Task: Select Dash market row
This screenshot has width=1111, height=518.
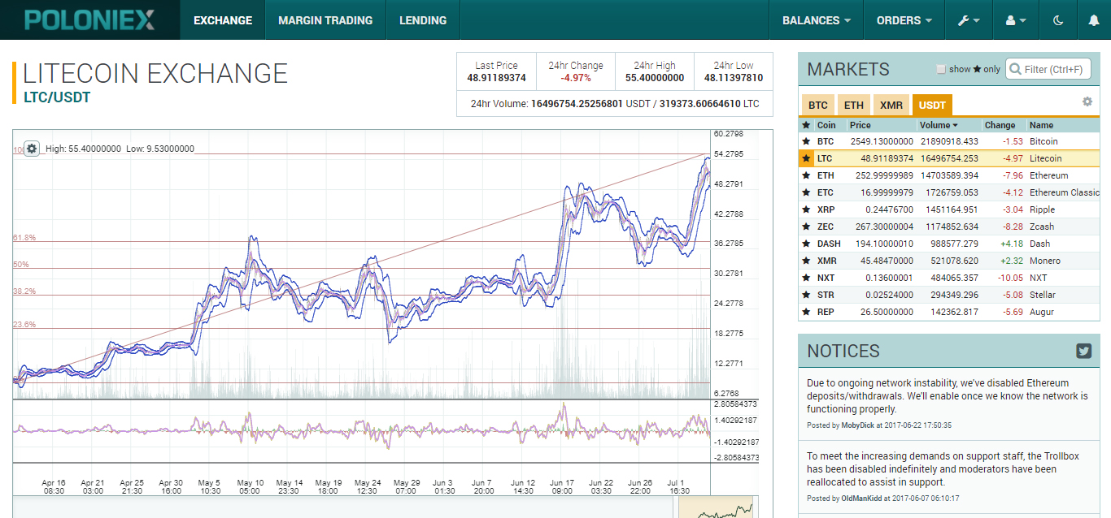Action: (948, 244)
